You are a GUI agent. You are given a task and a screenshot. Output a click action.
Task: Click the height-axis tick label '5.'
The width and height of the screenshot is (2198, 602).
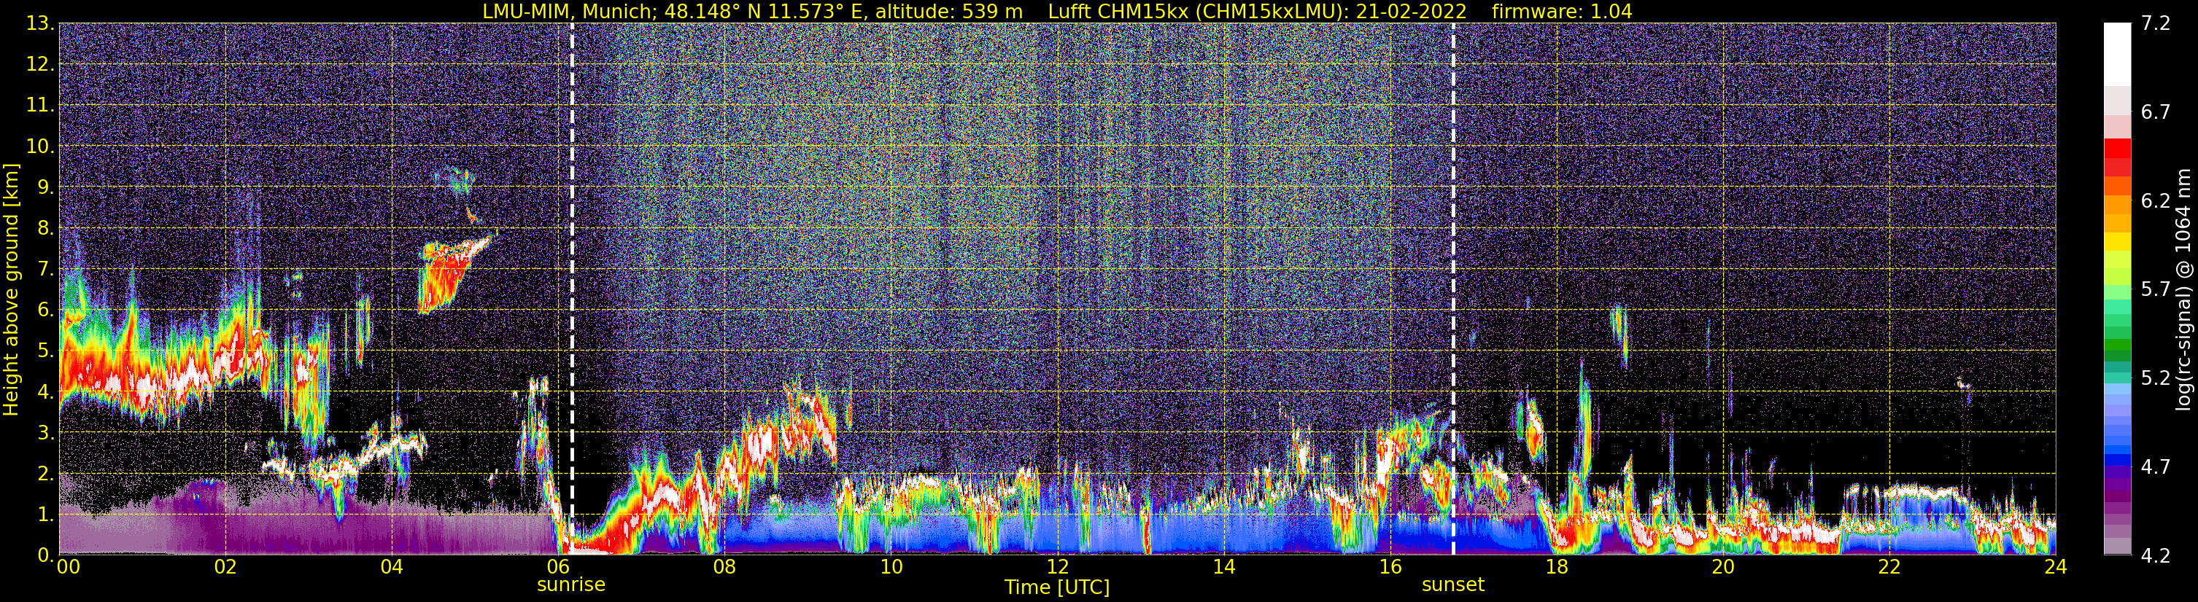(46, 351)
